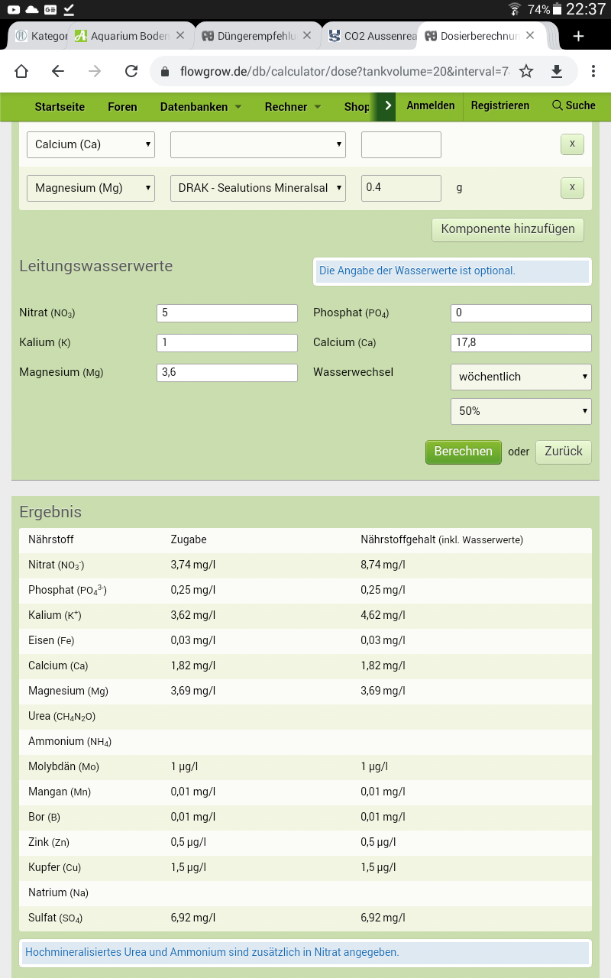This screenshot has height=978, width=611.
Task: Tap the Registrieren link
Action: tap(500, 105)
